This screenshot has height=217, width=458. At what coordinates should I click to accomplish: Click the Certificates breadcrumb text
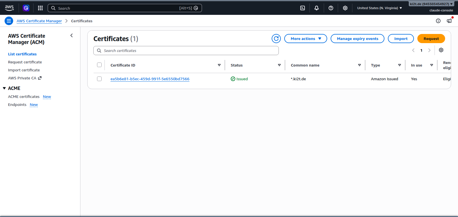click(82, 21)
